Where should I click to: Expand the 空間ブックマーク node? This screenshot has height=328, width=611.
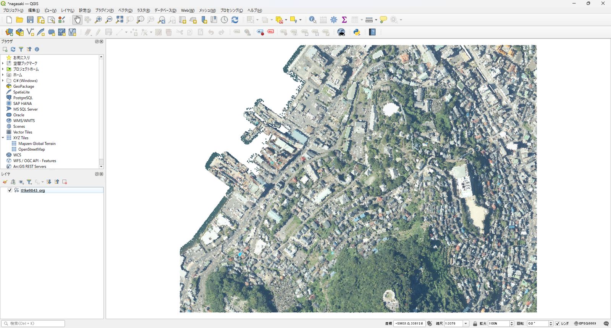pyautogui.click(x=3, y=63)
